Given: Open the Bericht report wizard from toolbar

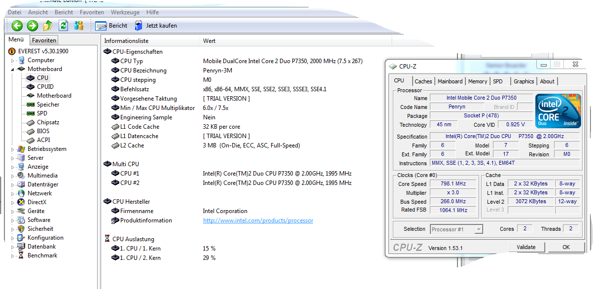Looking at the screenshot, I should [x=111, y=26].
